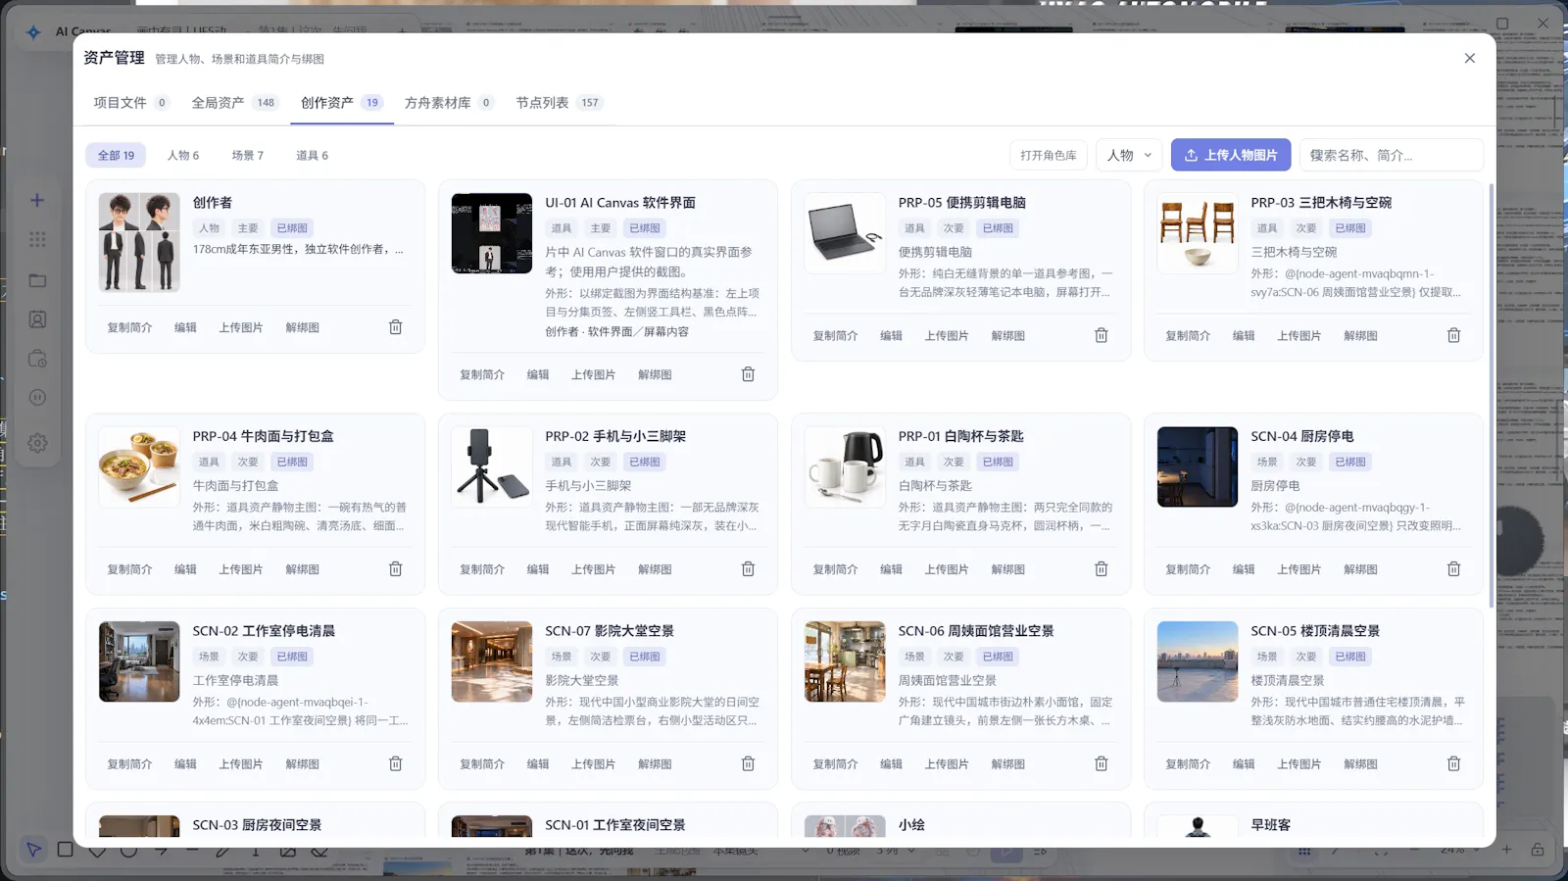Click trash icon on PRP-03 三把木椅与空碗
1568x881 pixels.
click(x=1454, y=335)
